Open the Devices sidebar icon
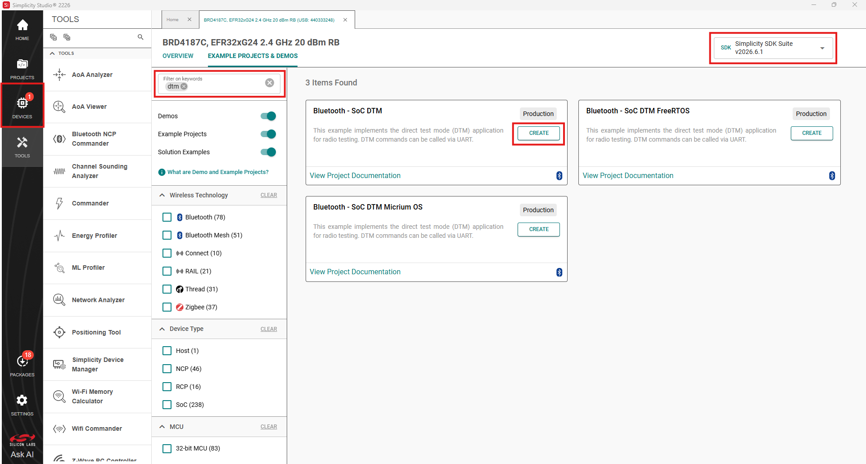This screenshot has height=464, width=866. (22, 108)
